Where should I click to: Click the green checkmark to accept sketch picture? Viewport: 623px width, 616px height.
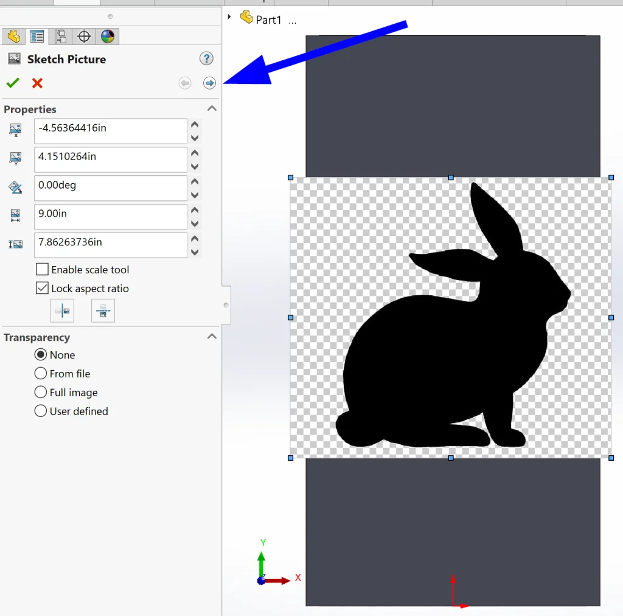pos(13,83)
